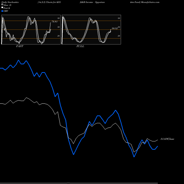The height and width of the screenshot is (184, 184).
Task: Click the 80 axis label in FULL chart
Action: 119,18
